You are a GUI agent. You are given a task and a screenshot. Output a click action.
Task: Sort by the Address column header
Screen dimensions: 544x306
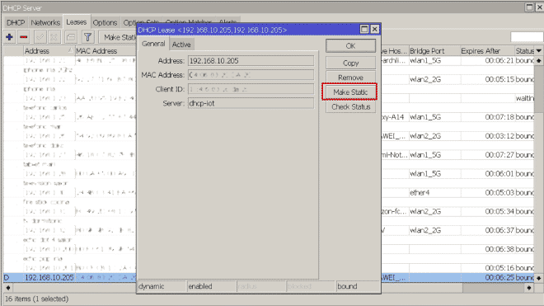point(49,50)
